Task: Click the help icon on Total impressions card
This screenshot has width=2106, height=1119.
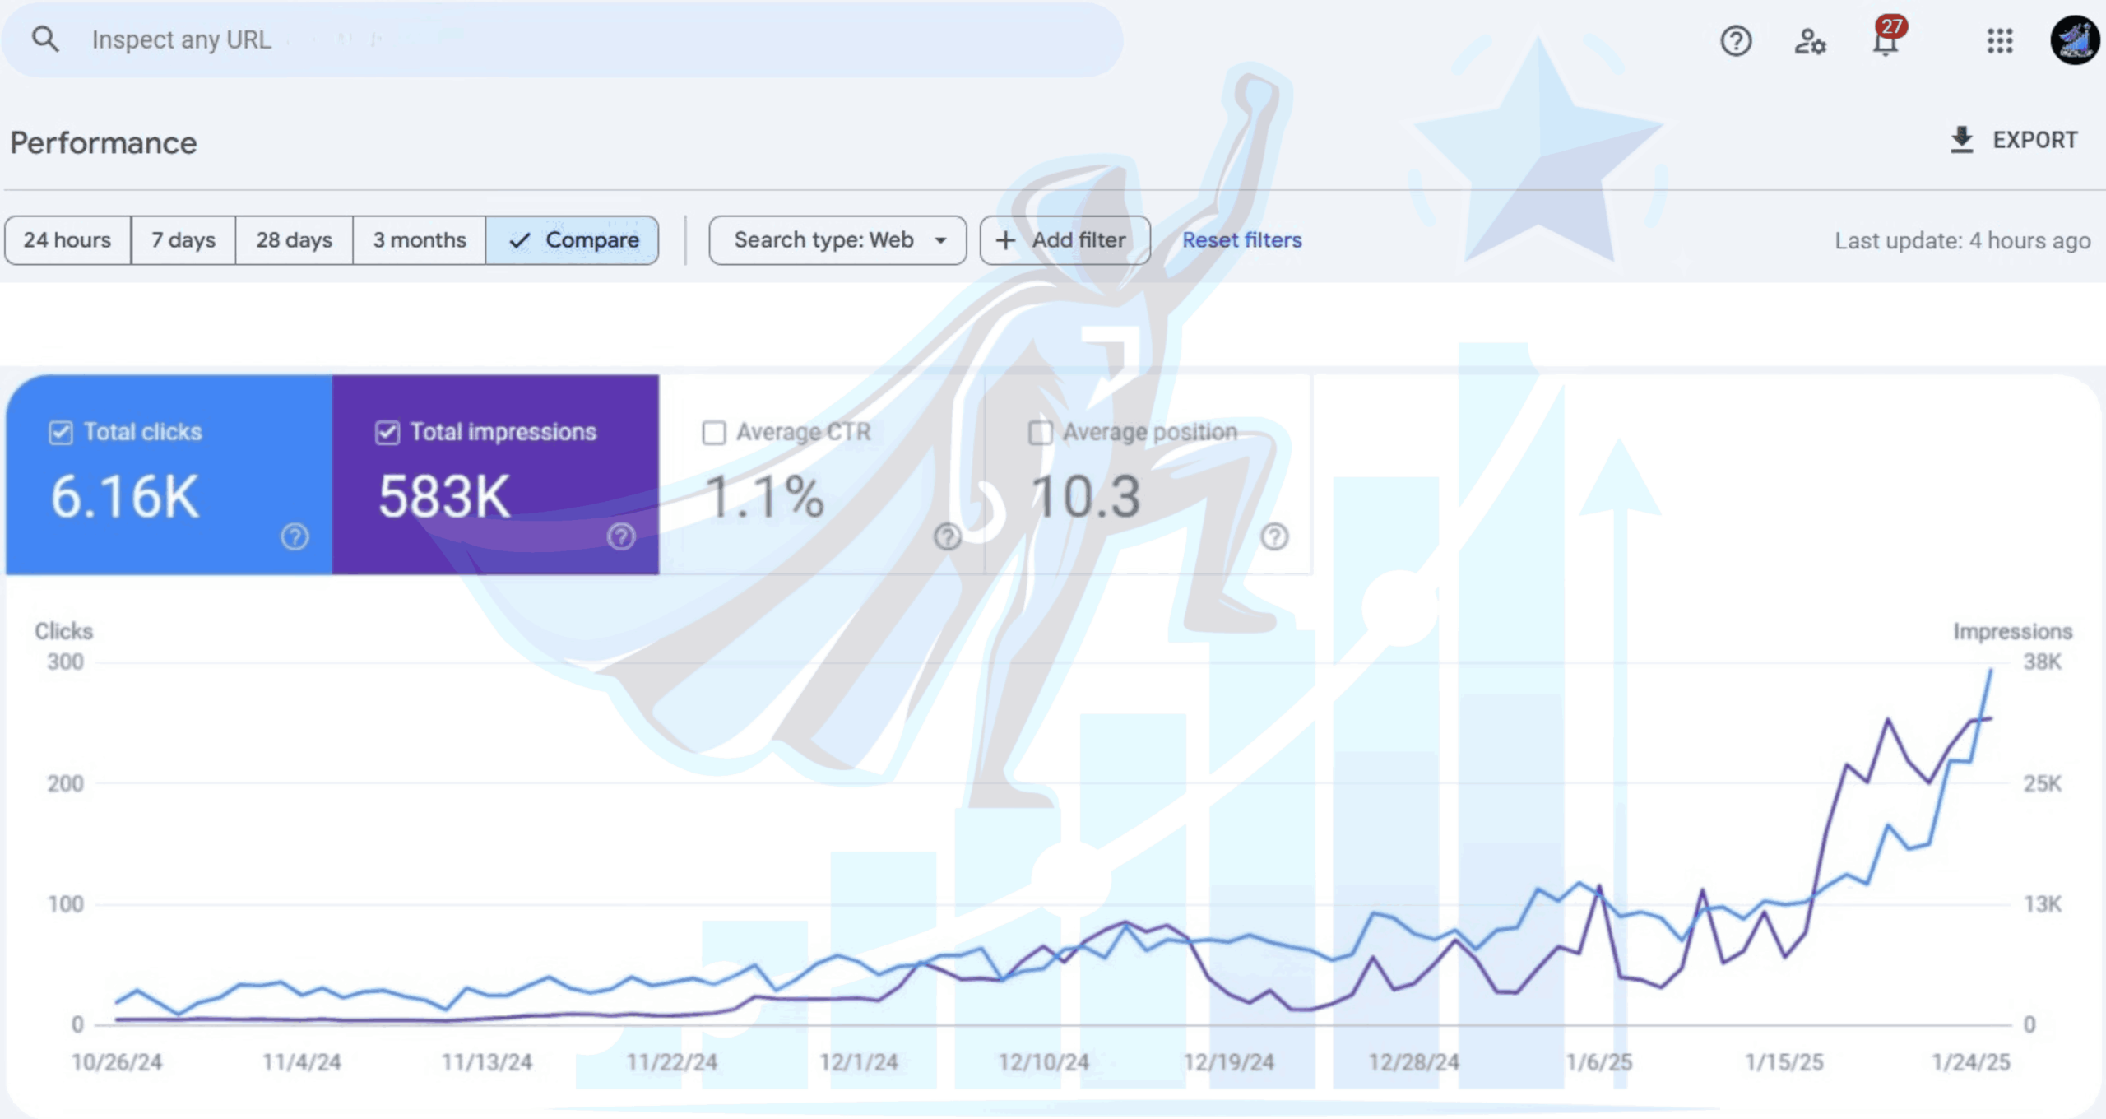Action: coord(621,536)
